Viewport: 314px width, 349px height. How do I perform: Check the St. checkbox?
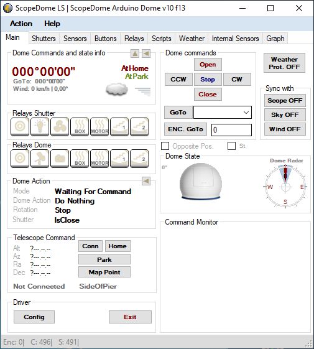coord(232,146)
